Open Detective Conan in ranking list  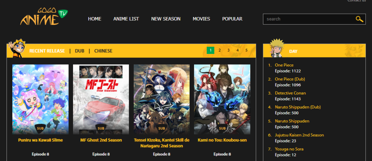click(290, 93)
